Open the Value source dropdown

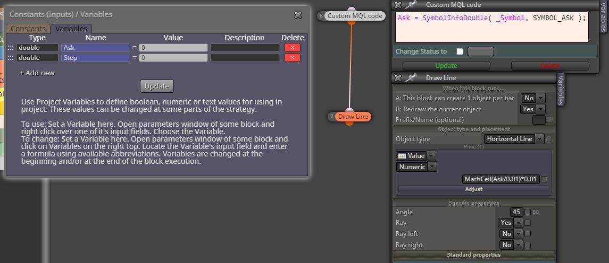[x=416, y=156]
